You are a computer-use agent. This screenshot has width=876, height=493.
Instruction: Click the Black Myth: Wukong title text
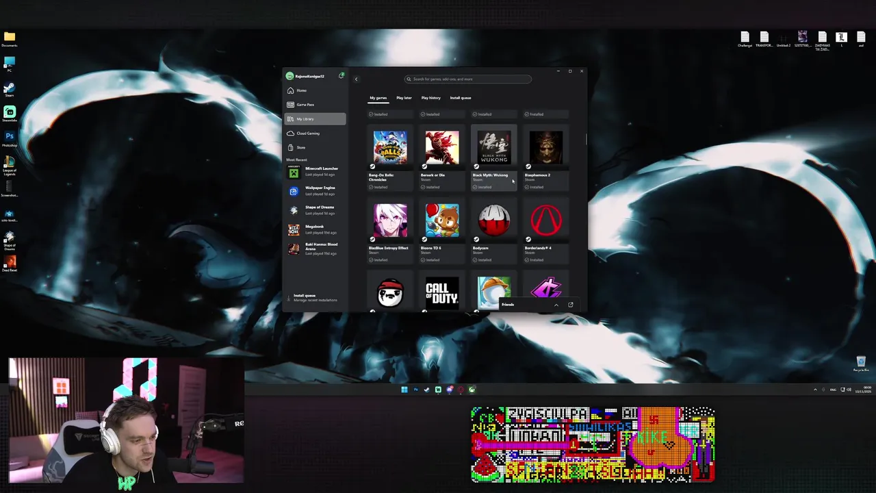490,175
